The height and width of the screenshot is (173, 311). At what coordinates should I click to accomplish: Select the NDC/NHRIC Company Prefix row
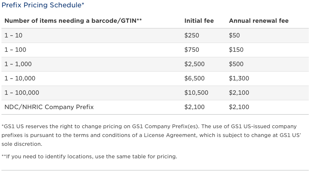[x=155, y=107]
